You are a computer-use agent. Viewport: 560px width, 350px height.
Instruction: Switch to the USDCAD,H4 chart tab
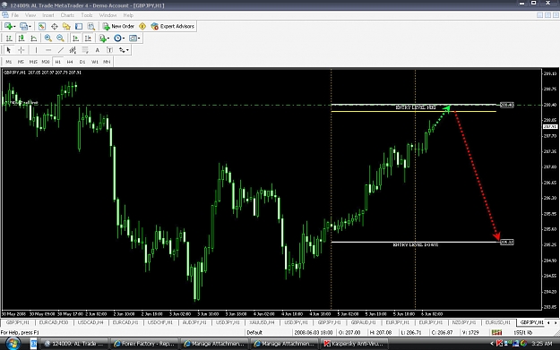pyautogui.click(x=90, y=322)
